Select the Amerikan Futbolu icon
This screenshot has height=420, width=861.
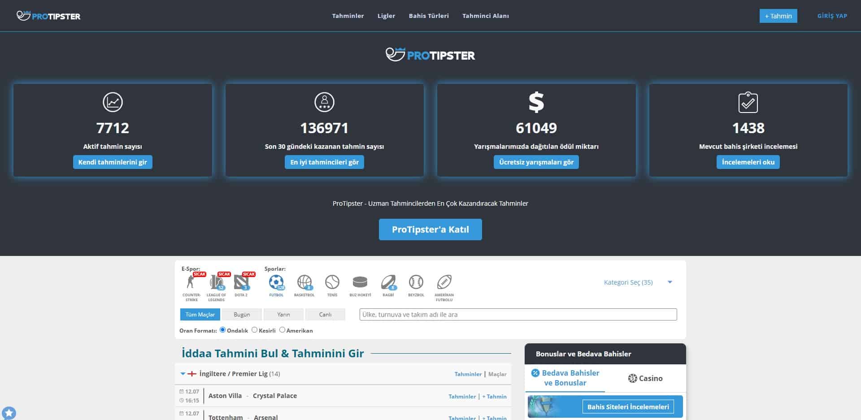[x=444, y=282]
